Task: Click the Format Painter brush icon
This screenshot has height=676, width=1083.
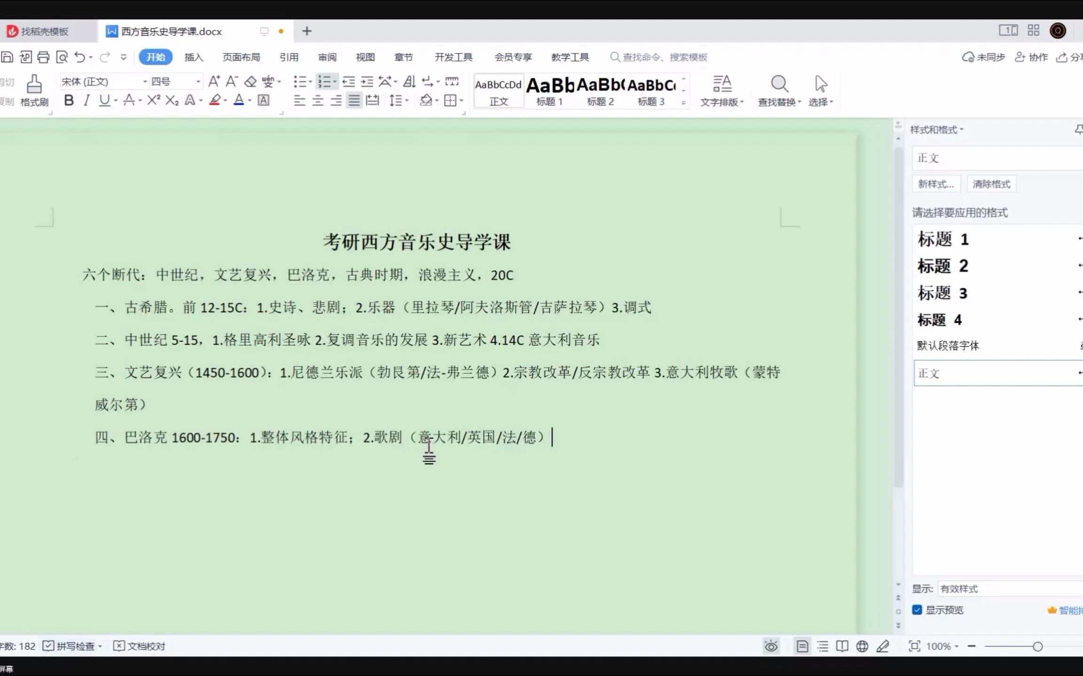Action: pos(34,84)
